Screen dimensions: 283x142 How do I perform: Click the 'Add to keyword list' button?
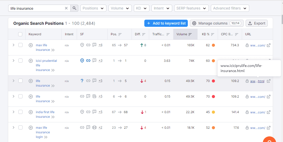[166, 23]
